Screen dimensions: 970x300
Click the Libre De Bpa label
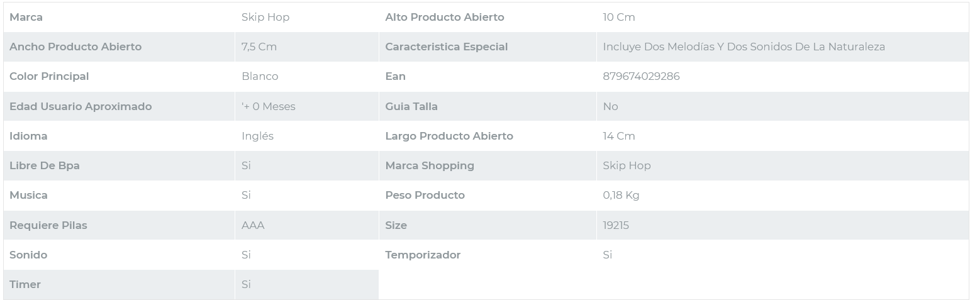coord(45,165)
